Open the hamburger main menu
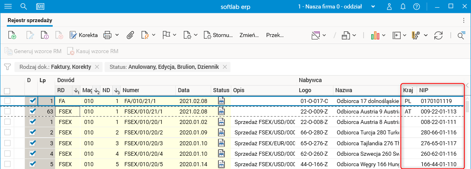 coord(8,6)
